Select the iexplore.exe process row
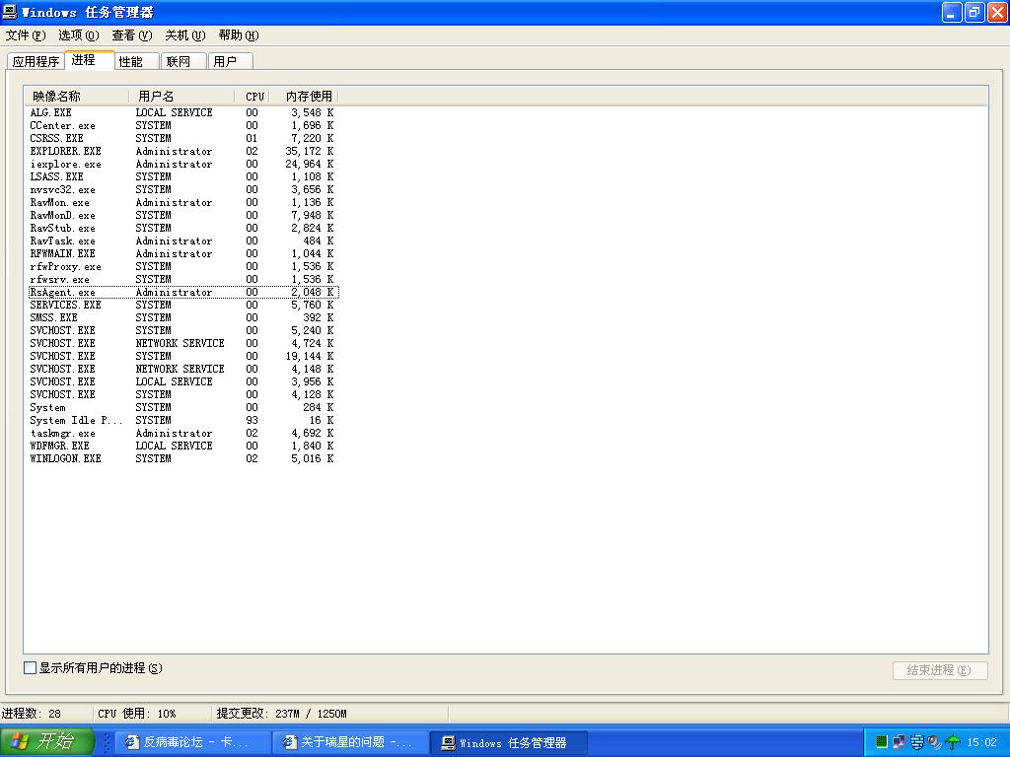 tap(182, 165)
